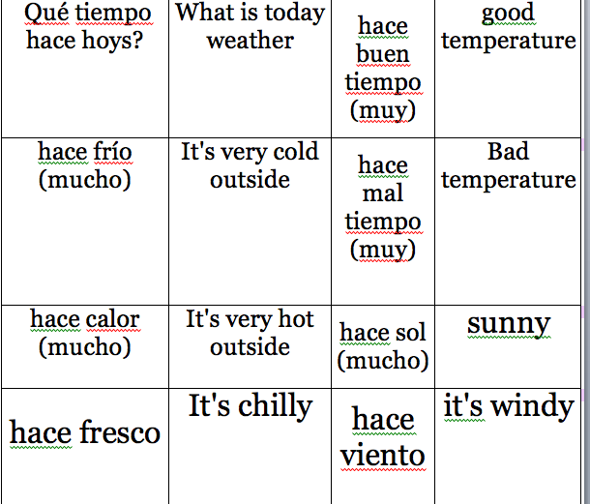Place cursor in 'What is today weather' text
Image resolution: width=590 pixels, height=504 pixels.
pos(250,27)
